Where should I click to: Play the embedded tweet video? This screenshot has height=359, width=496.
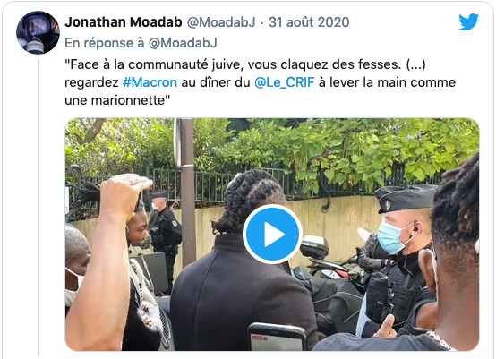(272, 234)
